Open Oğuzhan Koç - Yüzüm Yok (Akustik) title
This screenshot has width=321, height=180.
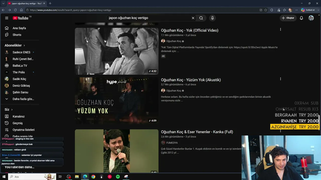191,80
